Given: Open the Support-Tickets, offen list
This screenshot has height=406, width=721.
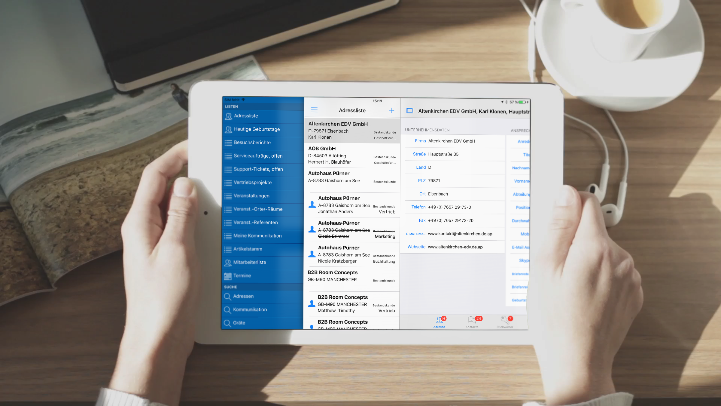Looking at the screenshot, I should click(258, 169).
